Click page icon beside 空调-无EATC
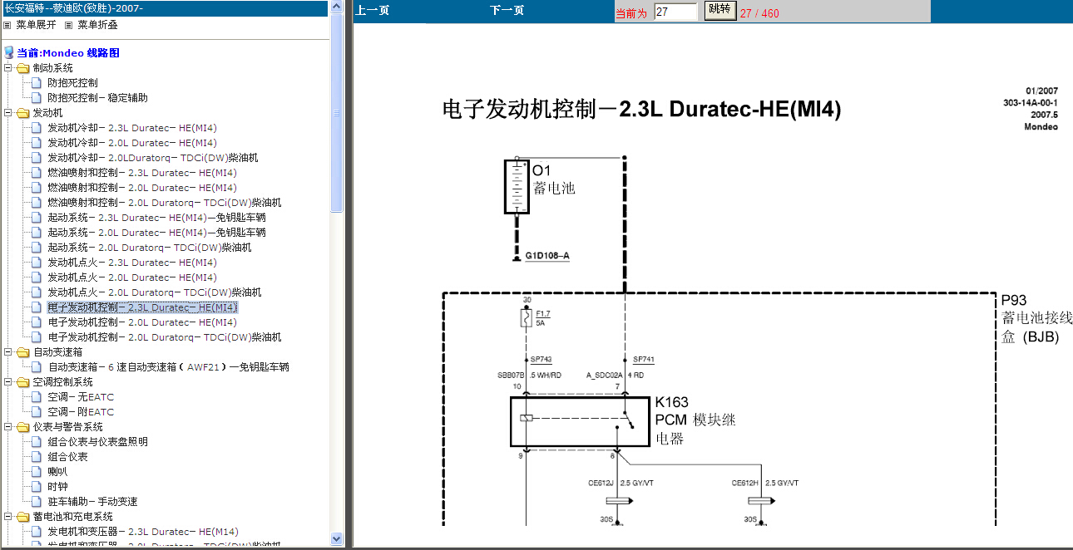Viewport: 1073px width, 550px height. coord(37,397)
